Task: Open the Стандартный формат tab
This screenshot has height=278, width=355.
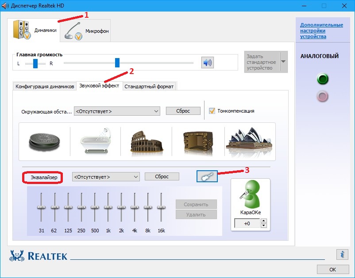Action: [x=149, y=86]
